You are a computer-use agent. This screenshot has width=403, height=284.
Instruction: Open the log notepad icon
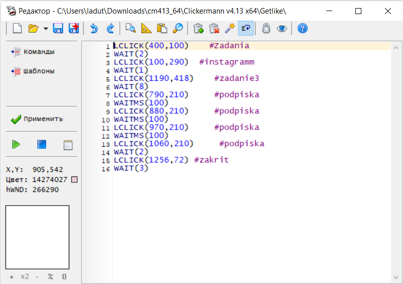click(x=68, y=145)
